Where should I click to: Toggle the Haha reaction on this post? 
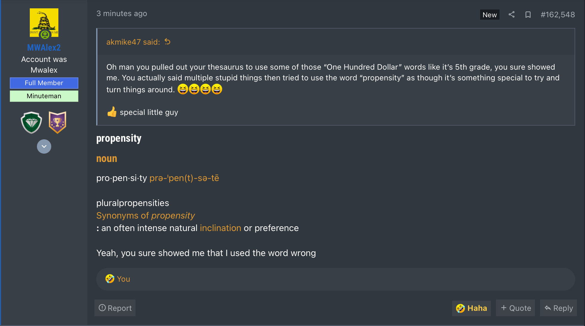(471, 308)
